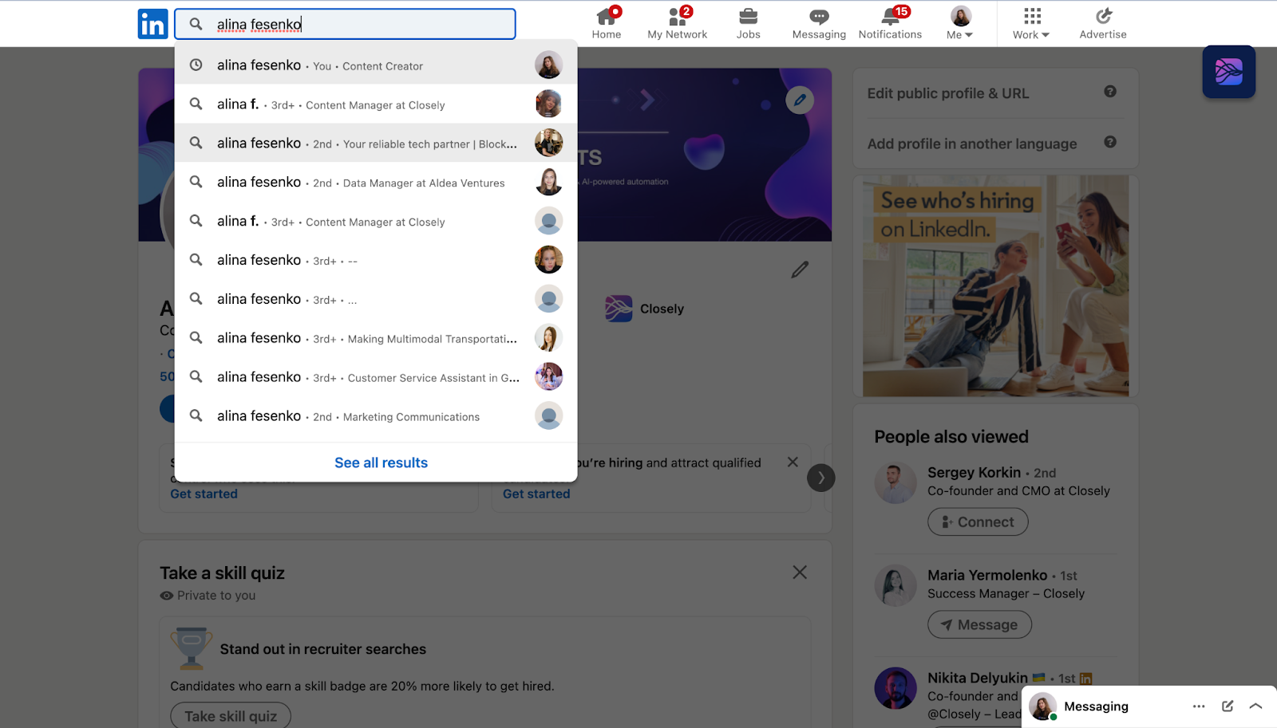View Notifications bell
1277x728 pixels.
[x=890, y=22]
